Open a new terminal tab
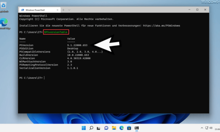220x132 pixels. tap(64, 10)
